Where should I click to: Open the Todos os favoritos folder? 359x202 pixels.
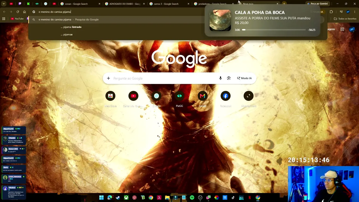tap(345, 19)
